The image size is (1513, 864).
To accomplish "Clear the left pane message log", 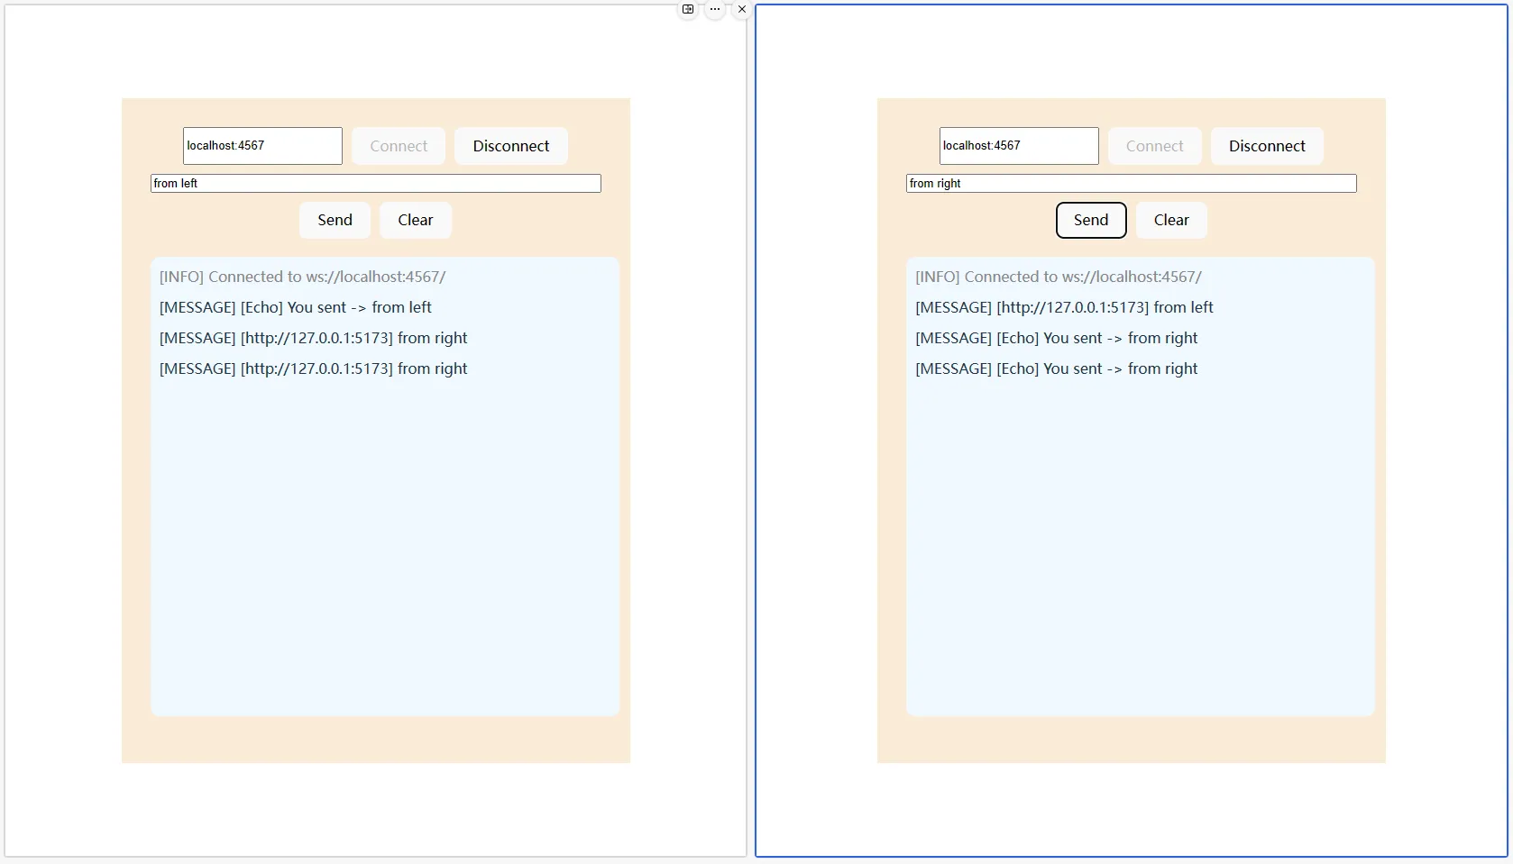I will (x=415, y=220).
